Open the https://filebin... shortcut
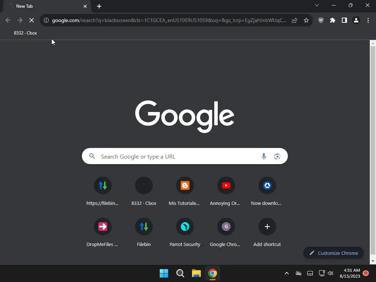Image resolution: width=376 pixels, height=282 pixels. click(x=103, y=192)
